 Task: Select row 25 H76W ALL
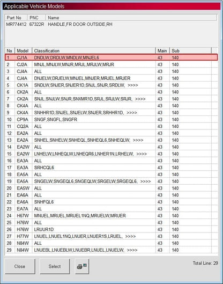(111, 223)
